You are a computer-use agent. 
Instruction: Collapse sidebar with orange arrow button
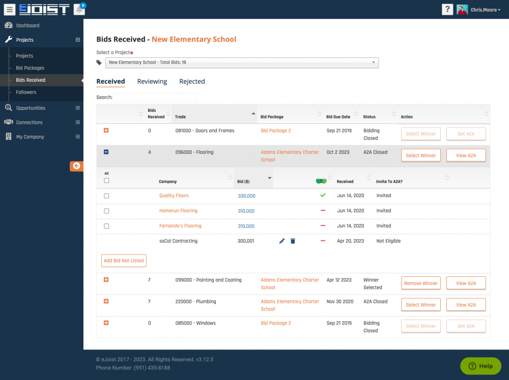pos(77,166)
